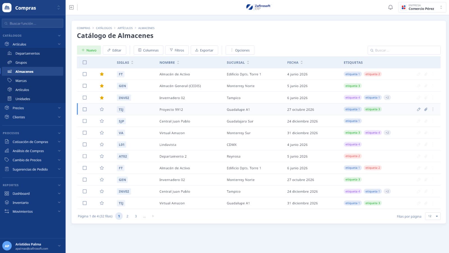The image size is (449, 253).
Task: Go to the next page arrow
Action: tap(153, 216)
